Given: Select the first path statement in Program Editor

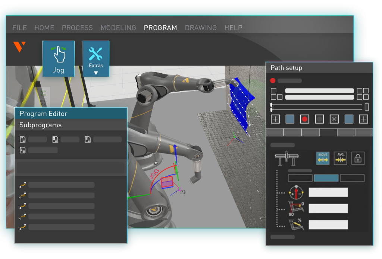Looking at the screenshot, I should click(23, 185).
